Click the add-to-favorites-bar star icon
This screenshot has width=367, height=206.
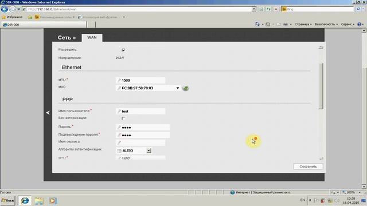pyautogui.click(x=30, y=17)
